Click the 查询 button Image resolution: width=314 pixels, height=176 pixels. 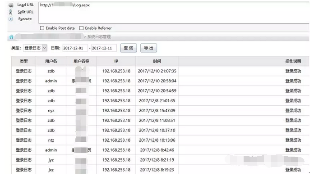click(x=129, y=48)
